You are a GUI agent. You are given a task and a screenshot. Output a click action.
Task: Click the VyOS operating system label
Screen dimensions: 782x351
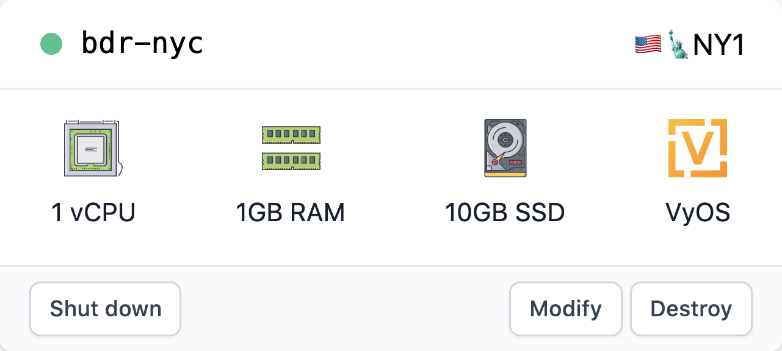tap(697, 213)
